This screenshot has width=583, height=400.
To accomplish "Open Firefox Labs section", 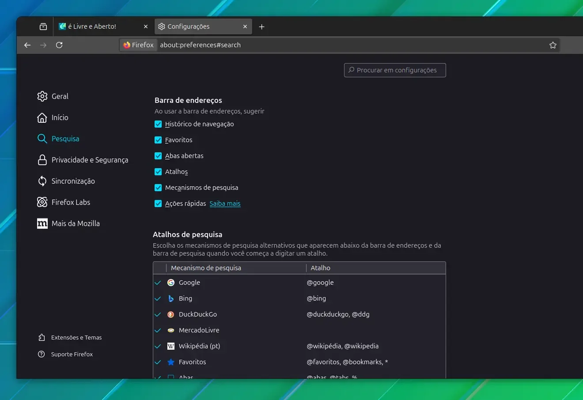I will coord(71,202).
